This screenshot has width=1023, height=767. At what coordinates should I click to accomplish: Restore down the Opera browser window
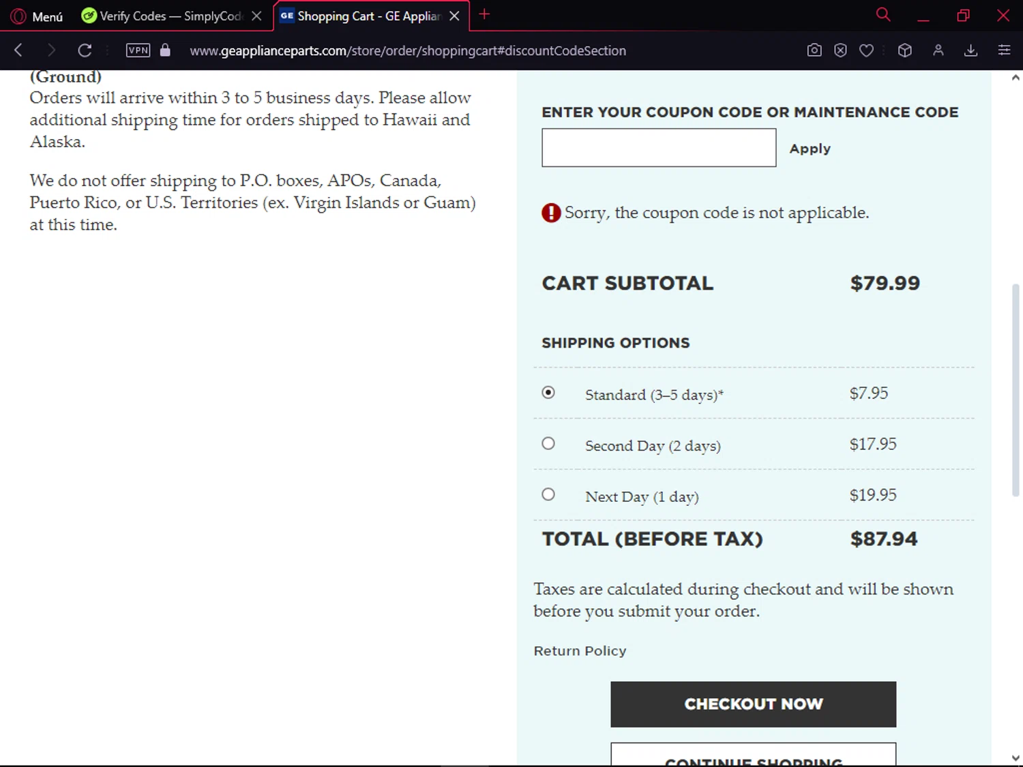[963, 16]
